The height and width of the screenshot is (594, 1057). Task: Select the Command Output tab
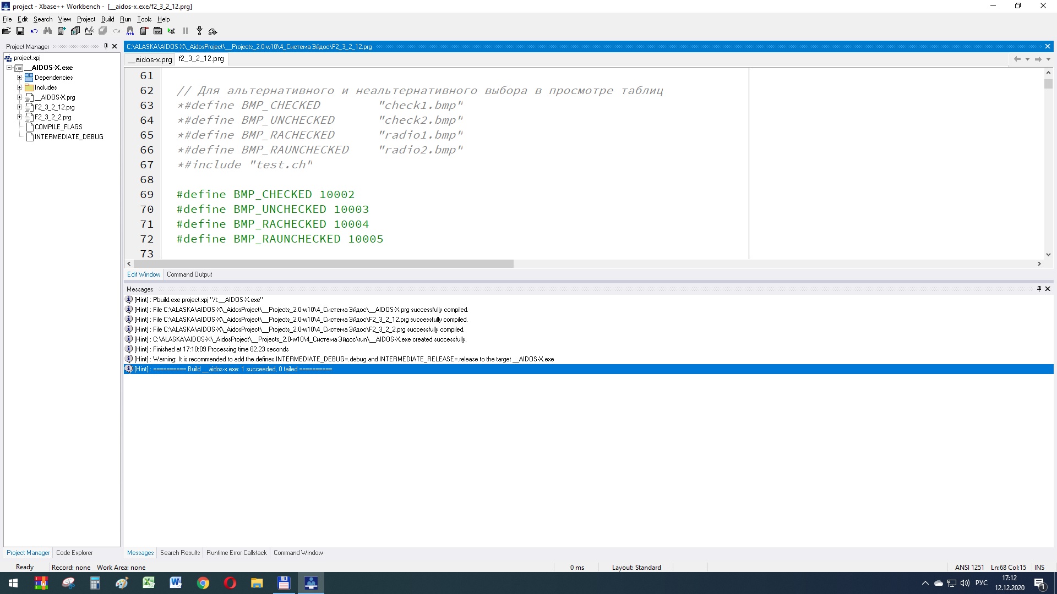pyautogui.click(x=189, y=274)
